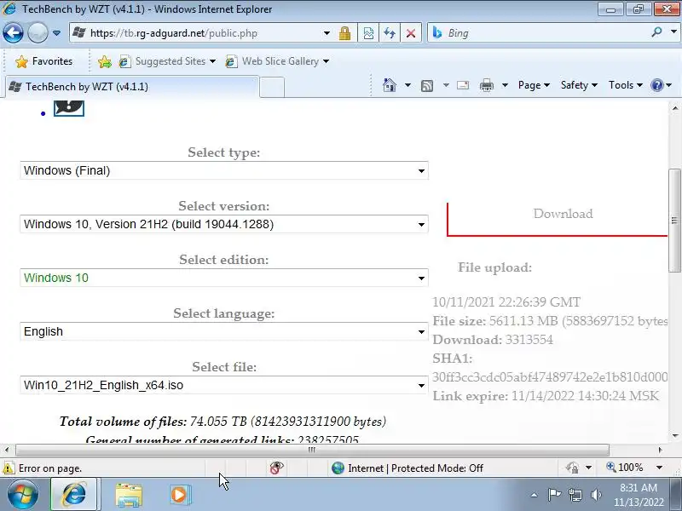
Task: Stop loading with the red X icon
Action: tap(411, 33)
